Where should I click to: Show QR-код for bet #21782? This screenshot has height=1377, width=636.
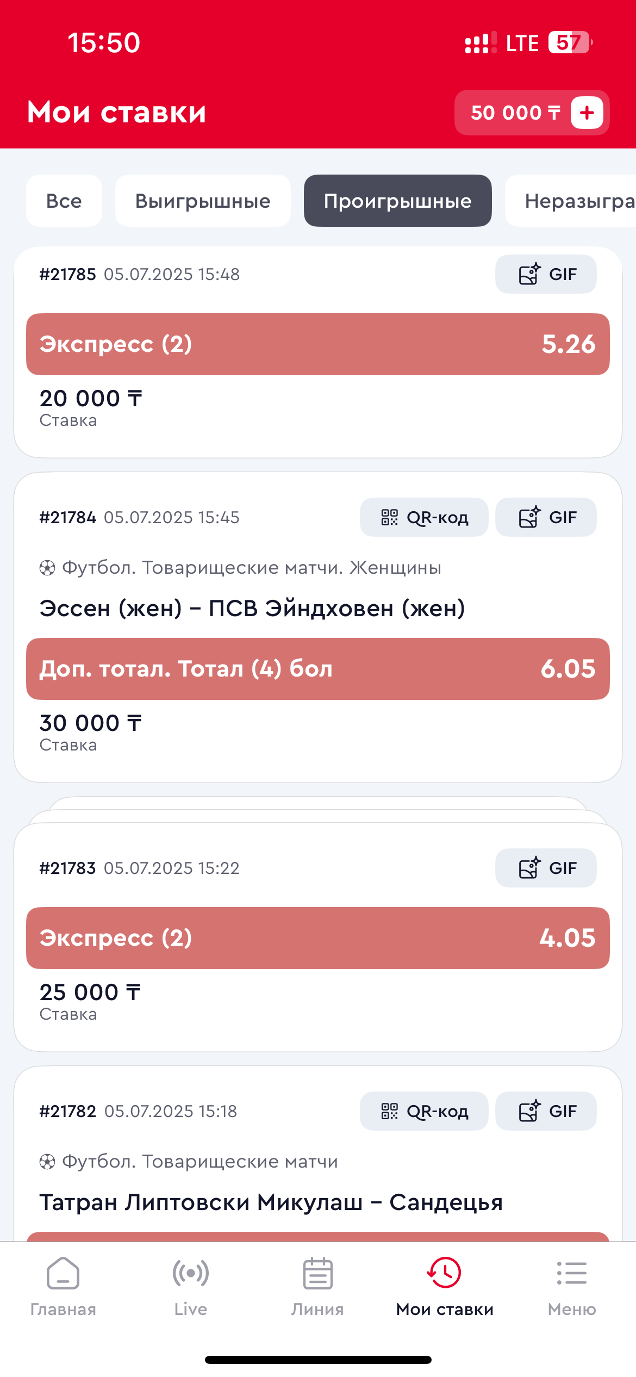(x=424, y=1111)
